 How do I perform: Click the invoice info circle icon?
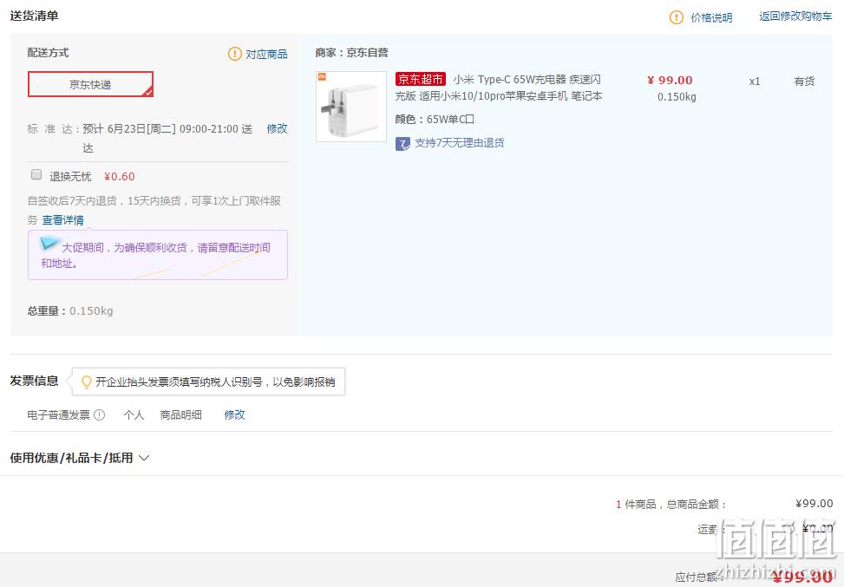(x=100, y=414)
